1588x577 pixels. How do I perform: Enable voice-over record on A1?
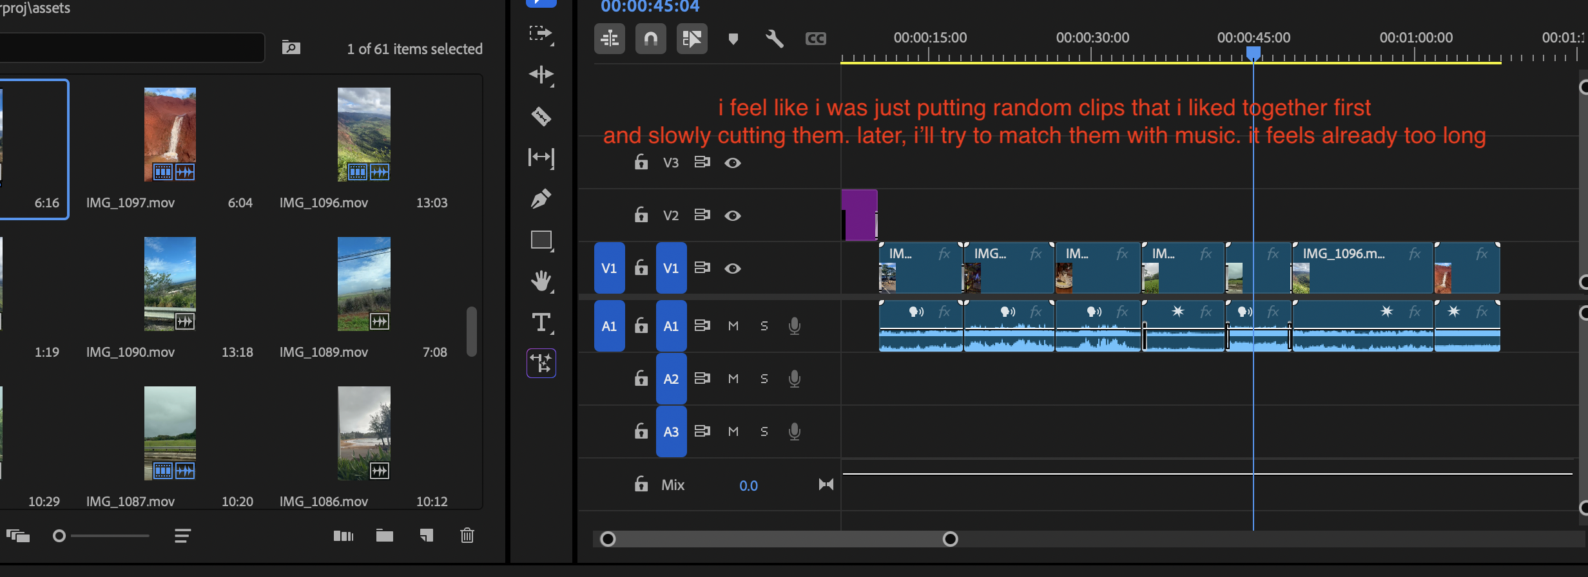(795, 326)
